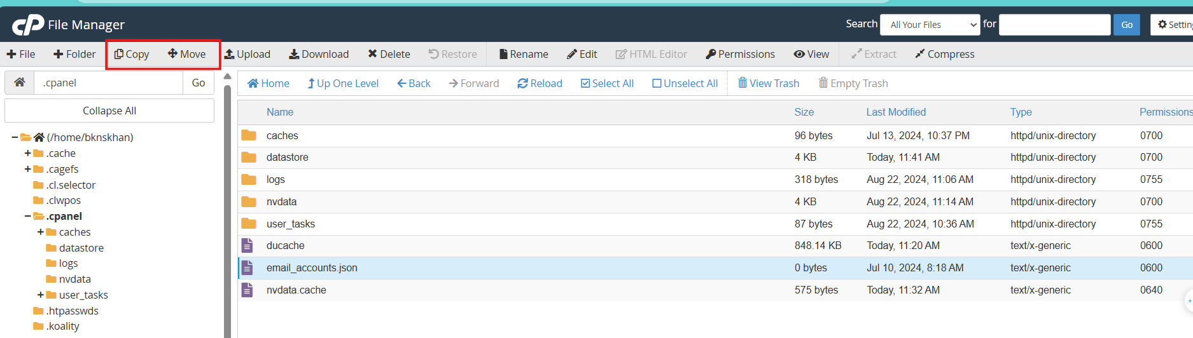This screenshot has height=338, width=1193.
Task: Click the ducache file icon
Action: (248, 245)
